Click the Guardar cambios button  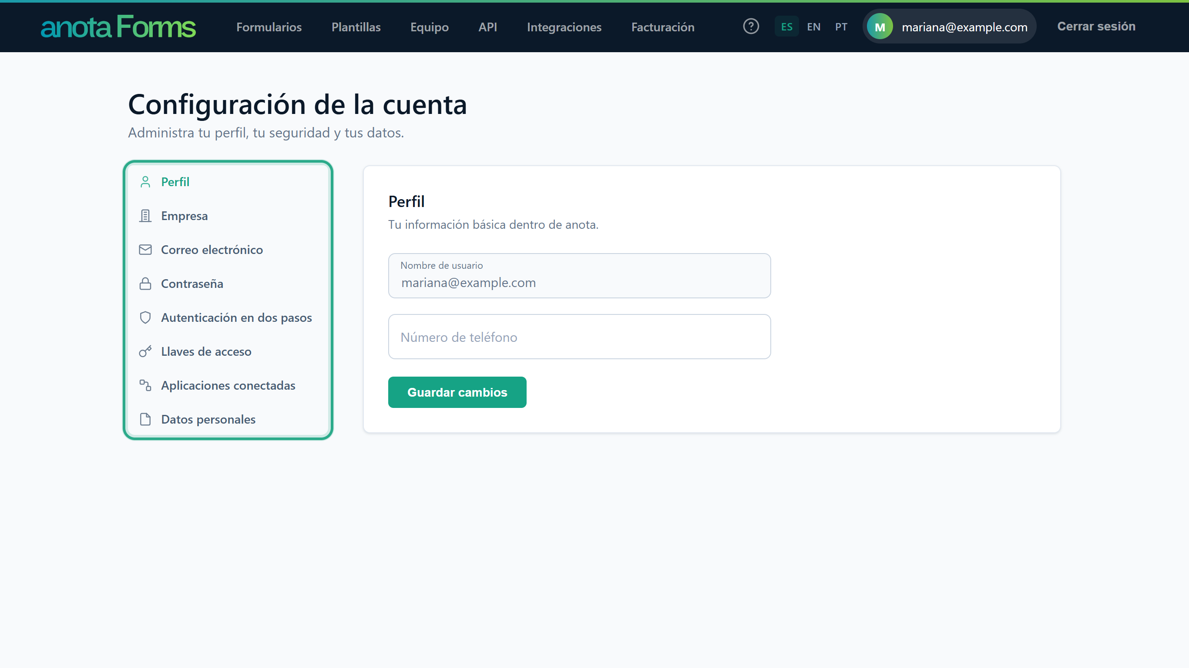click(x=457, y=392)
